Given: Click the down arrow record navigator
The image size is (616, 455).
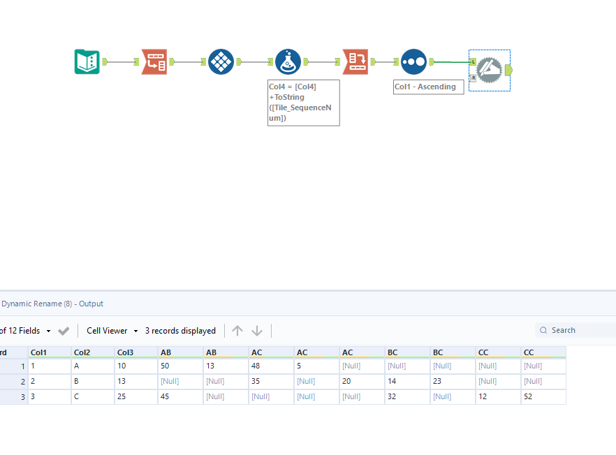Looking at the screenshot, I should point(257,330).
